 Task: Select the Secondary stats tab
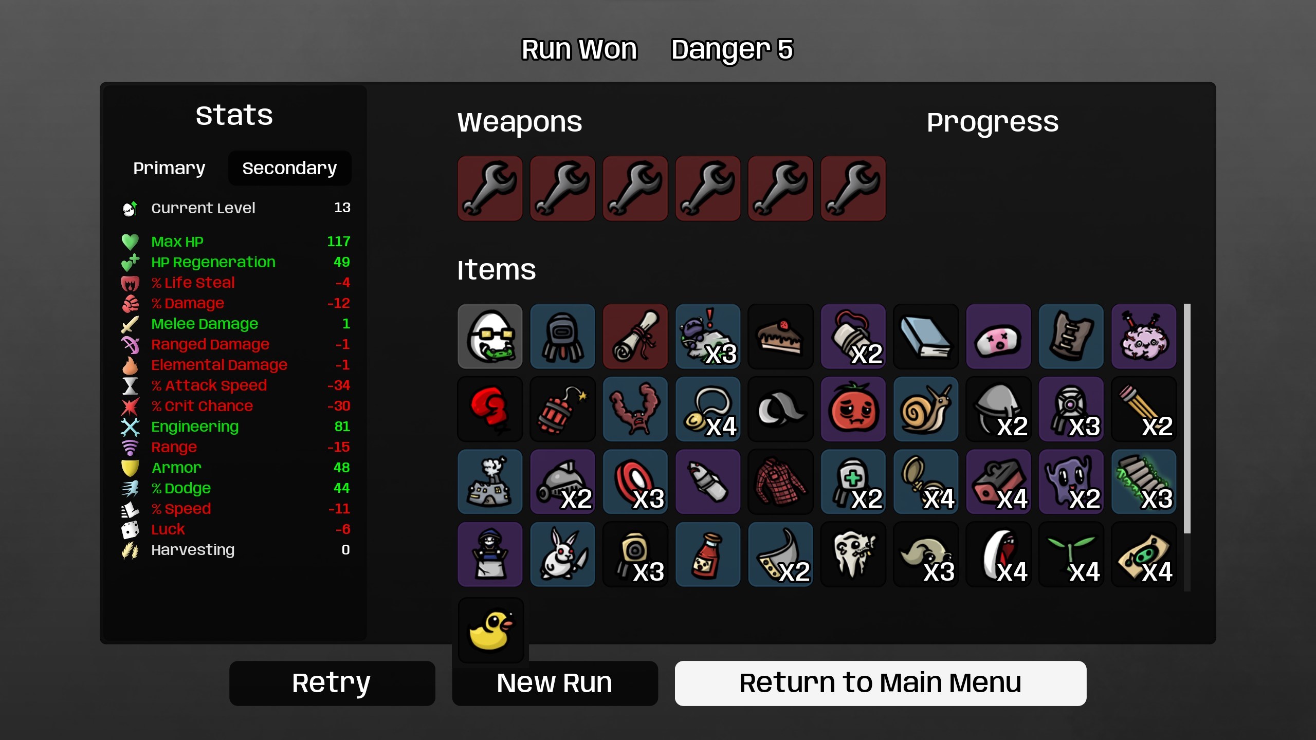click(x=289, y=168)
